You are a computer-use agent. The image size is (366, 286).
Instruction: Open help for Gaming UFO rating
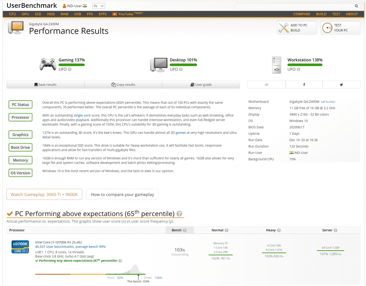(x=70, y=69)
